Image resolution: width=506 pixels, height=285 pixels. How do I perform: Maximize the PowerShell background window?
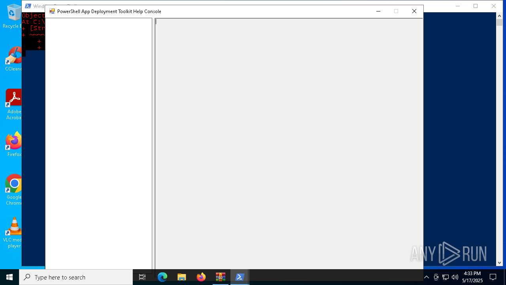476,6
